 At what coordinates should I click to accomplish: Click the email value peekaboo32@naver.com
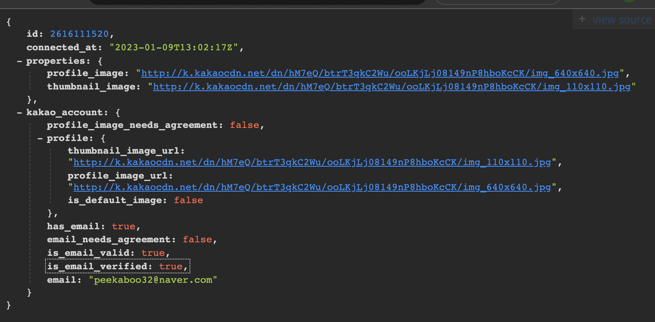(153, 280)
